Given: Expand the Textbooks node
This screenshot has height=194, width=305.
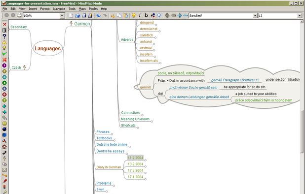Looking at the screenshot, I should (x=114, y=140).
